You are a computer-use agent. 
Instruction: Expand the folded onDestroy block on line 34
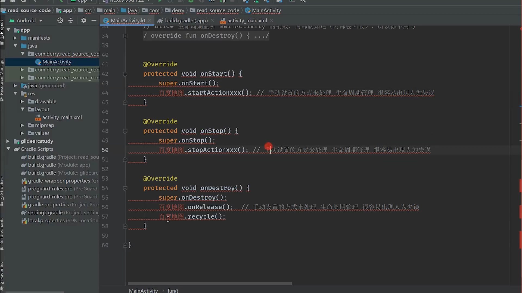125,36
